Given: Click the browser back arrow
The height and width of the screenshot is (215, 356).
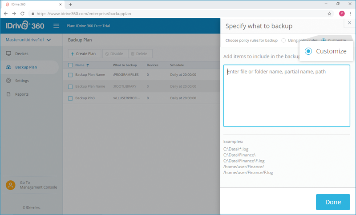Looking at the screenshot, I should [x=6, y=14].
